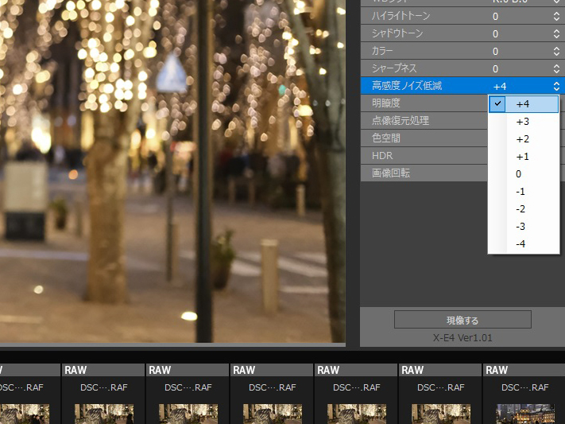Pick -3 noise reduction value
565x424 pixels.
pos(524,227)
